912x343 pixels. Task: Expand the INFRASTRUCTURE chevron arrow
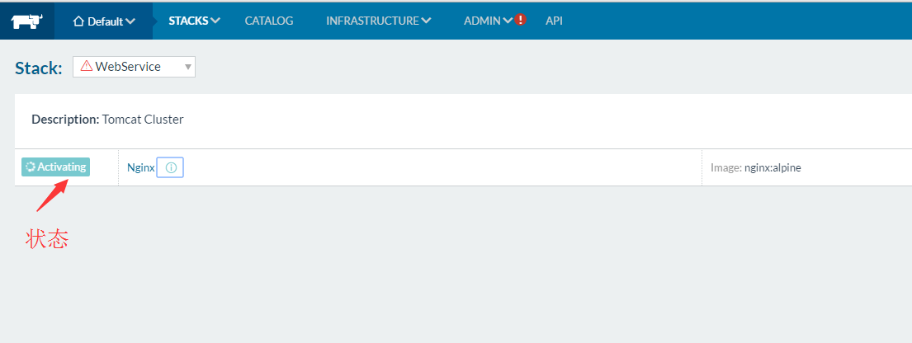click(426, 21)
